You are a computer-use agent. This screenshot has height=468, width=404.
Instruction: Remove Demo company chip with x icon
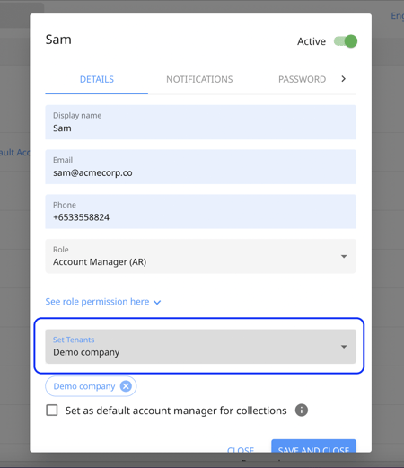pos(126,386)
